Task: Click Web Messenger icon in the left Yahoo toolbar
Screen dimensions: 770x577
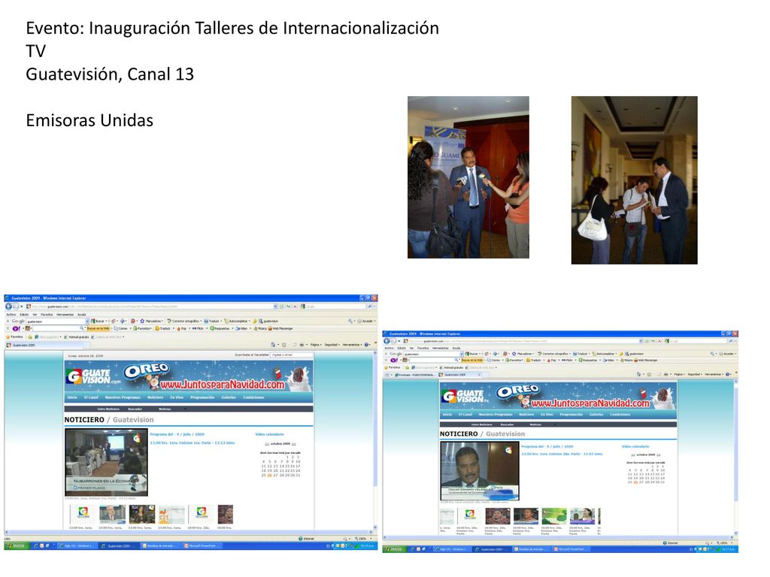Action: point(270,328)
